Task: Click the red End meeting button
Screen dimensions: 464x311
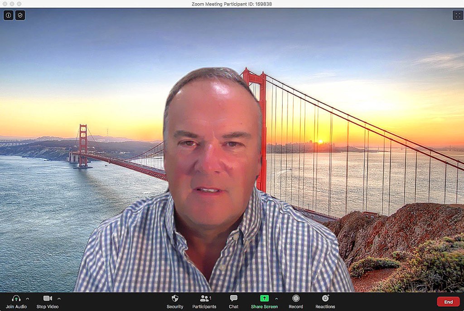Action: pos(448,302)
